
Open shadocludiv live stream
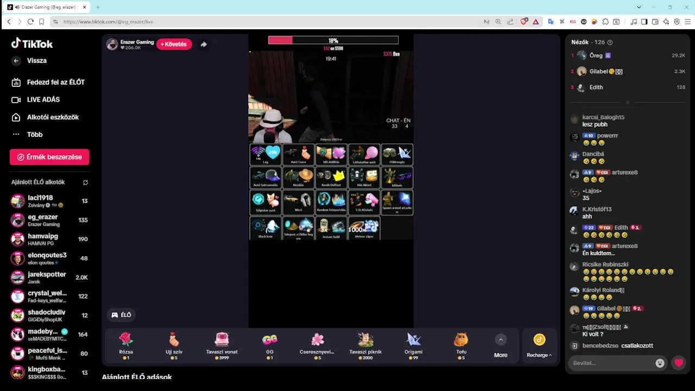tap(49, 316)
